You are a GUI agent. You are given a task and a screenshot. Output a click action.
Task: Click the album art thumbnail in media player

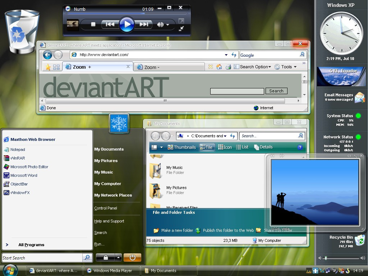[73, 25]
